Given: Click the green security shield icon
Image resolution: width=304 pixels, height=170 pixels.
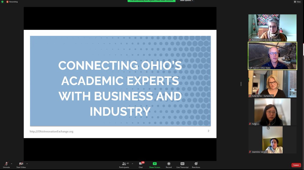Looking at the screenshot, I should point(3,2).
